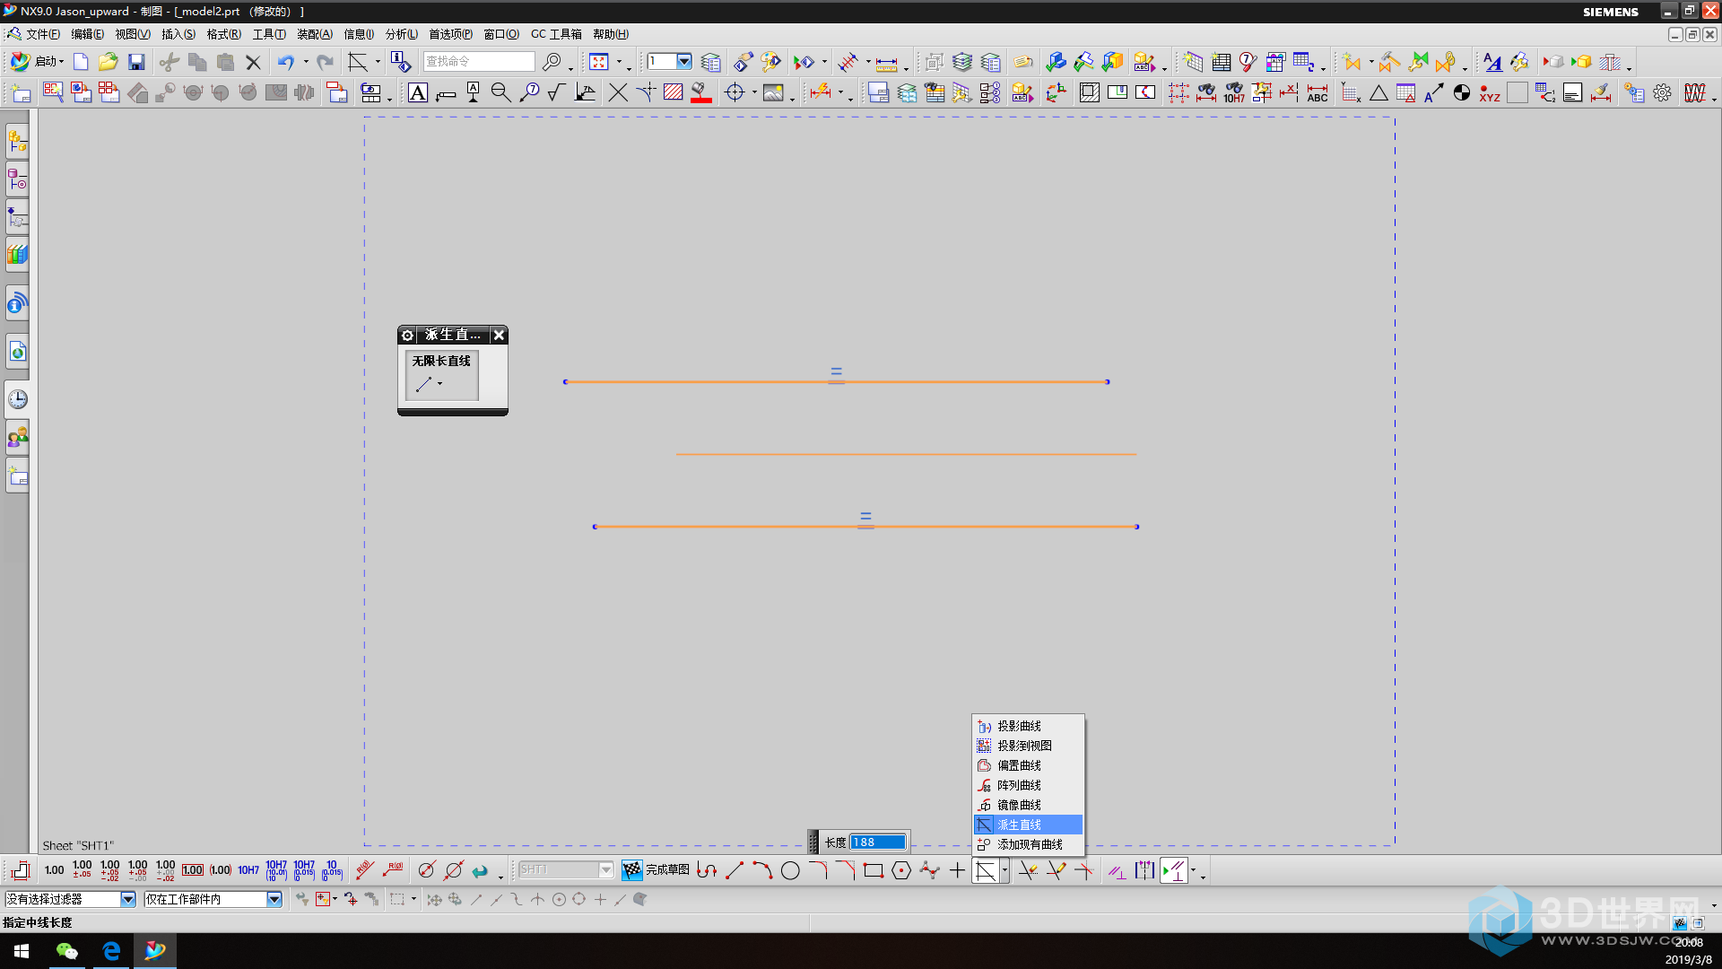The width and height of the screenshot is (1722, 969).
Task: Create a new file with the New icon
Action: (81, 62)
